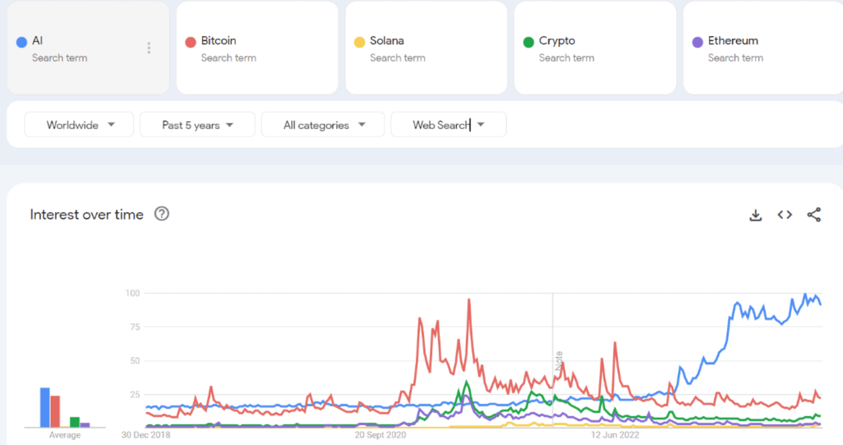843x445 pixels.
Task: Click the 75 y-axis value
Action: (135, 326)
